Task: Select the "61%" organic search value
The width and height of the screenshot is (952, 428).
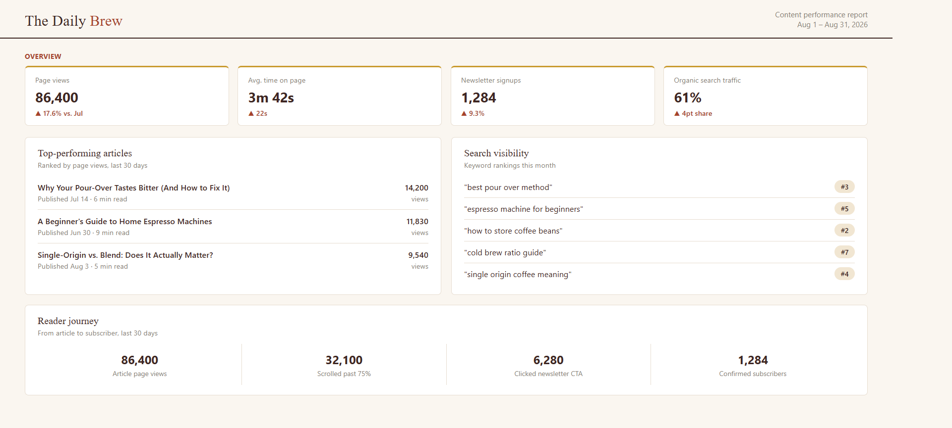Action: point(688,98)
